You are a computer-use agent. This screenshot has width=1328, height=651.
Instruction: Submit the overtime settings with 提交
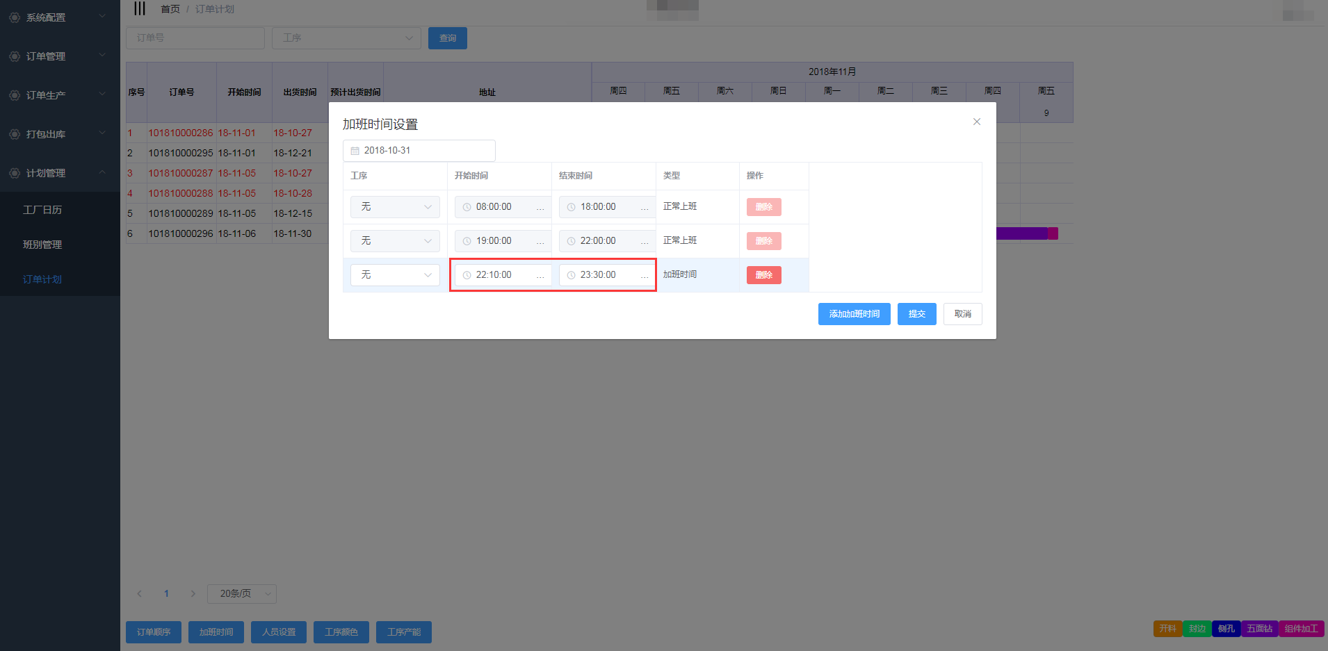coord(916,314)
